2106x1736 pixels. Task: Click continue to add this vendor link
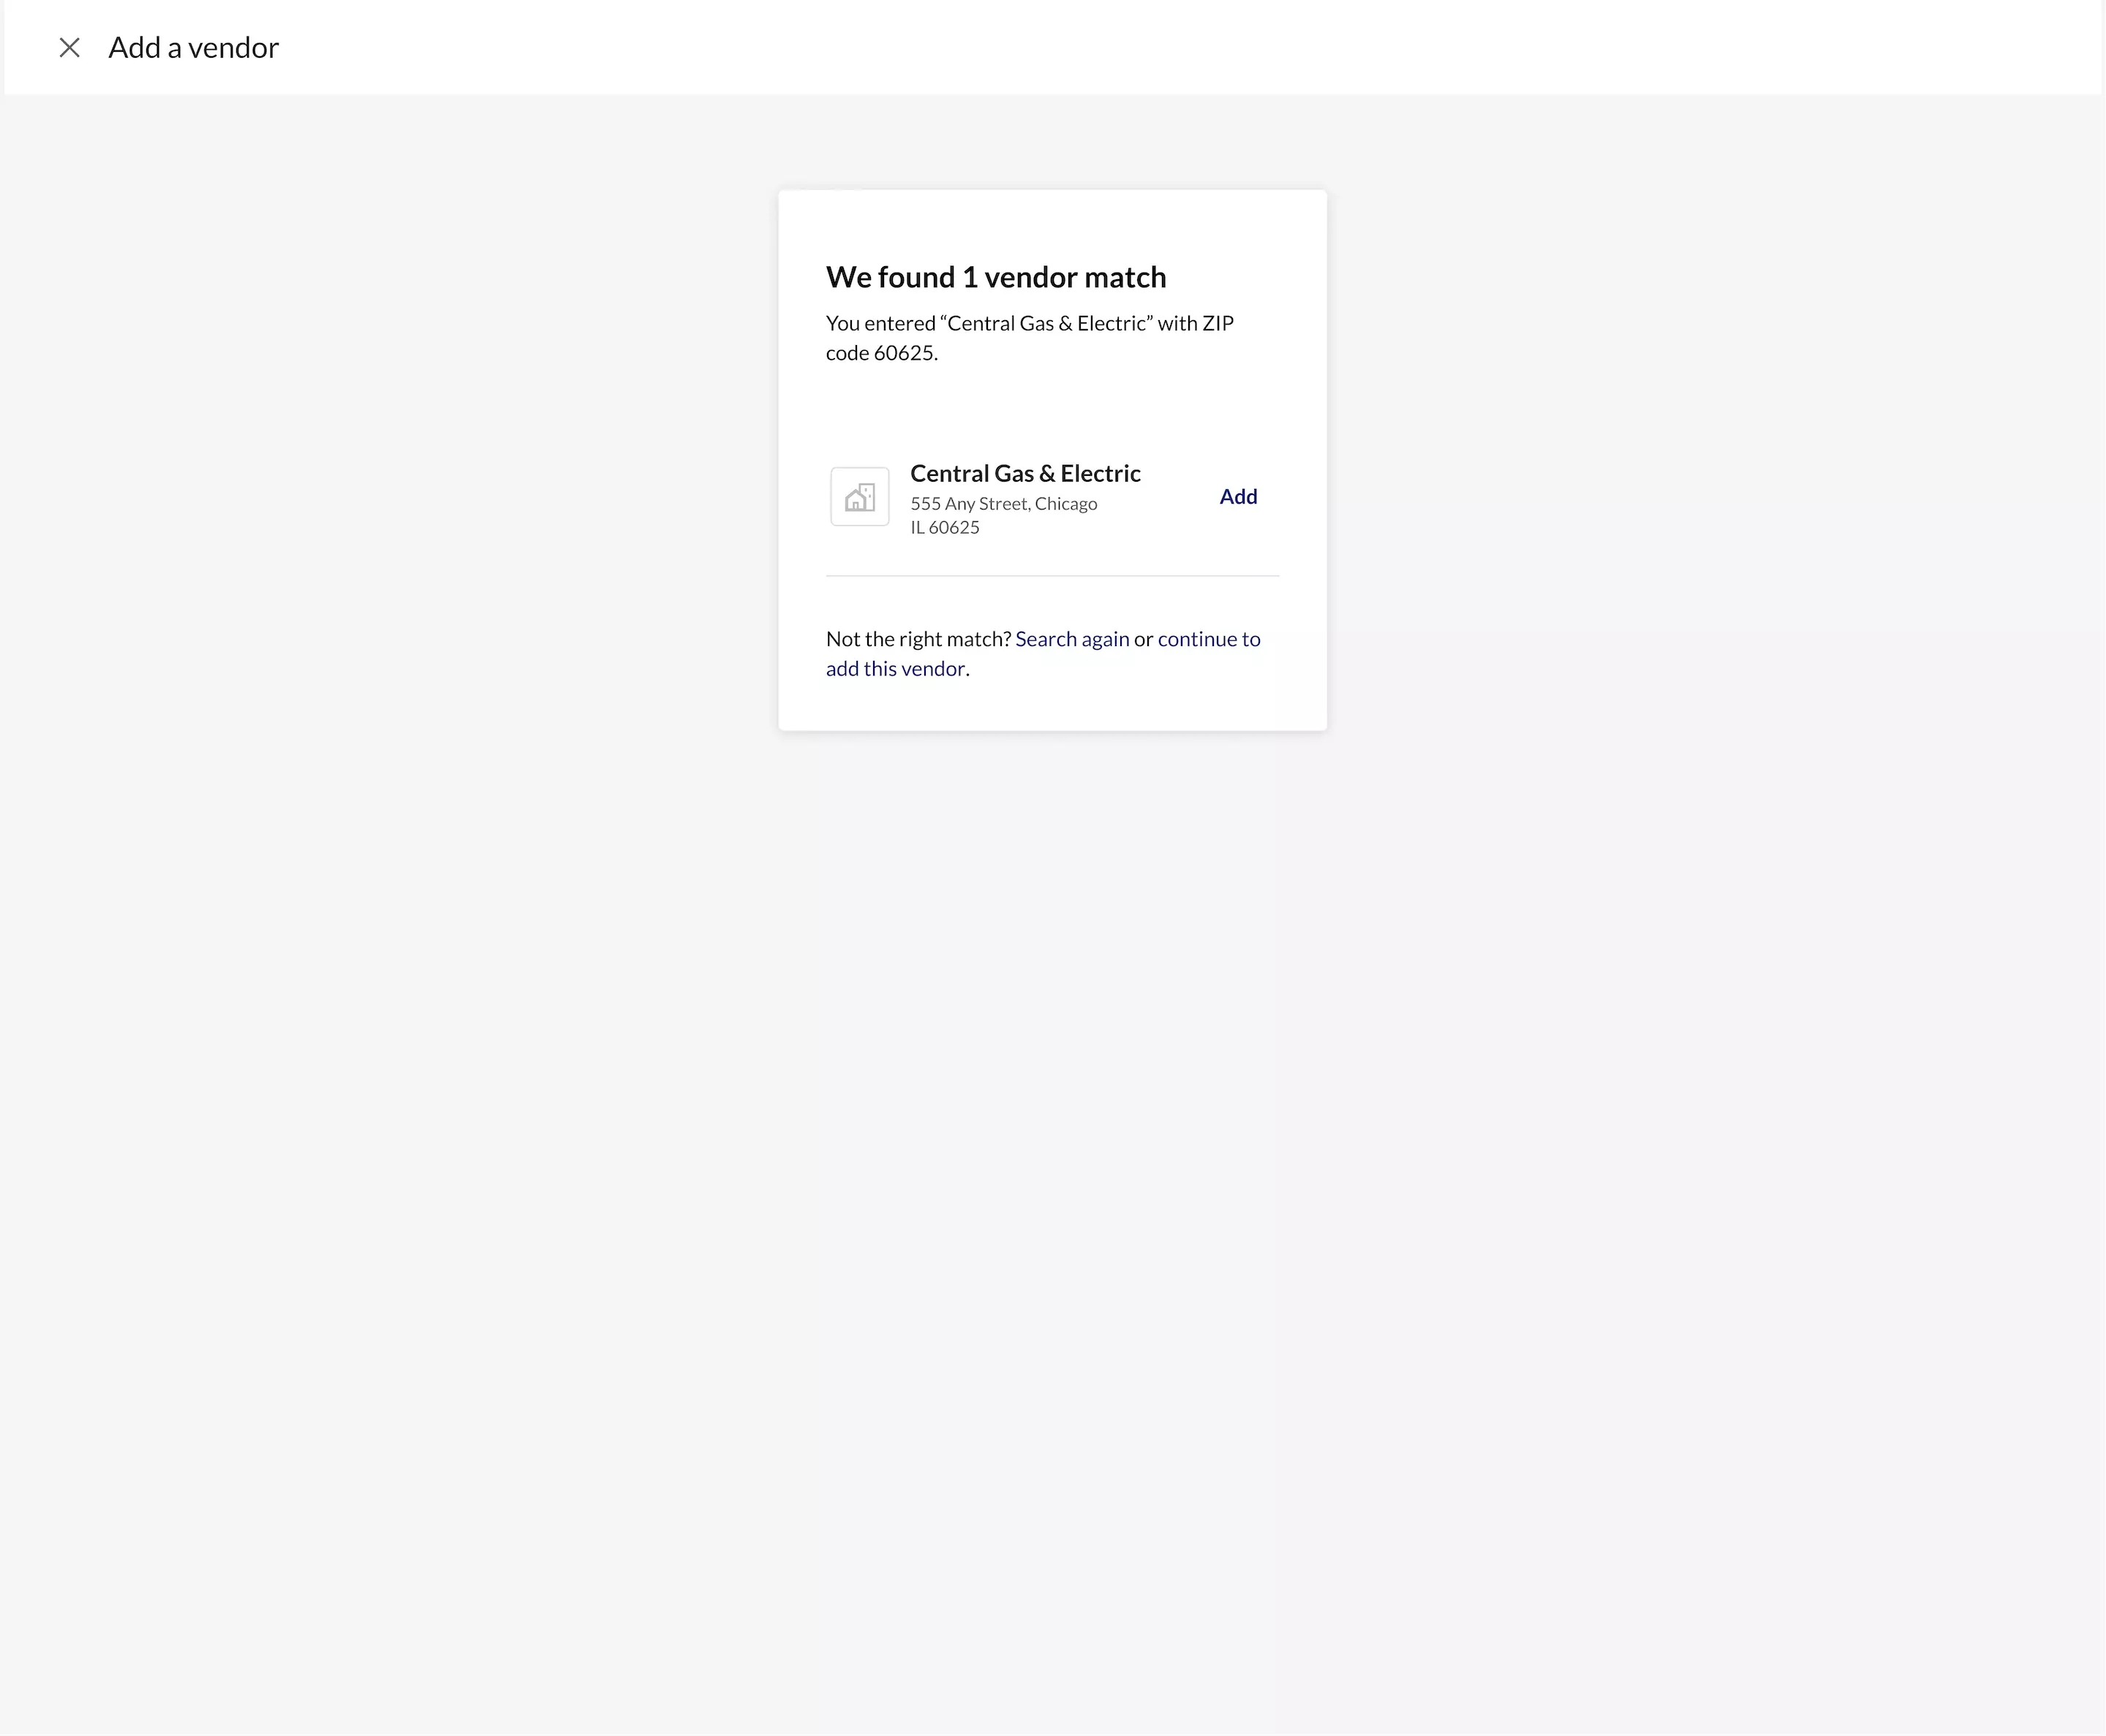pyautogui.click(x=1043, y=654)
